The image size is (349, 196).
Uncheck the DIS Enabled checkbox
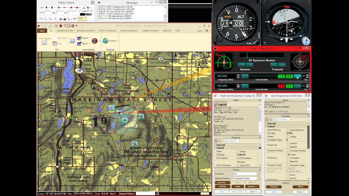coord(239,158)
